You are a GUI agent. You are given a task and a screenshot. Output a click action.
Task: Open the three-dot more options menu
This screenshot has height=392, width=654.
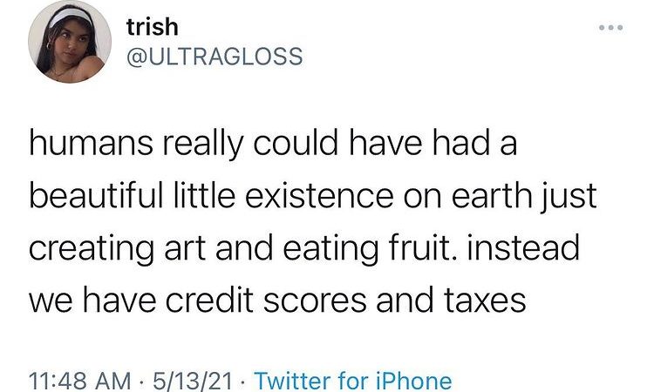[x=617, y=26]
